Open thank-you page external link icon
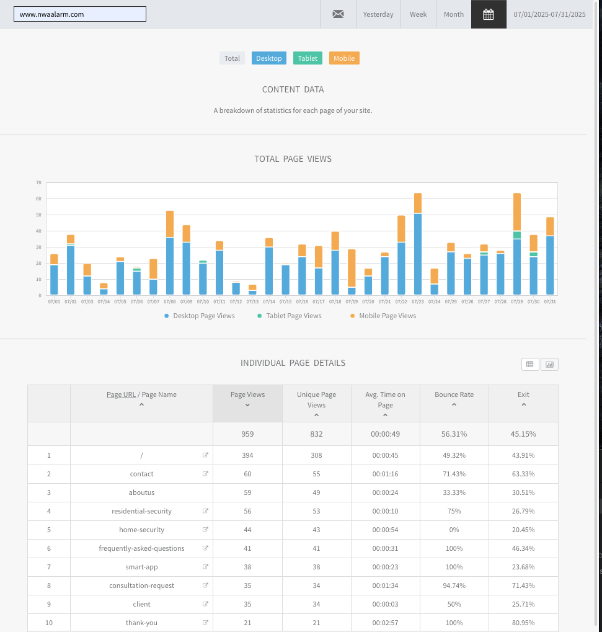This screenshot has width=602, height=632. (x=205, y=623)
